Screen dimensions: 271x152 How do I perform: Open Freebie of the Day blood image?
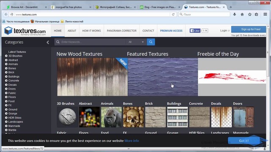click(232, 77)
